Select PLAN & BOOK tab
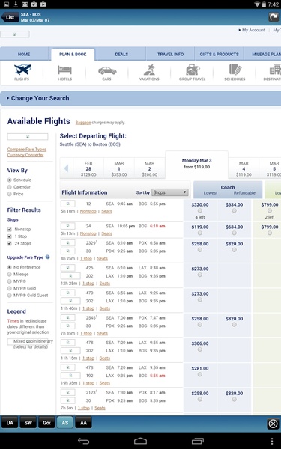 (73, 54)
